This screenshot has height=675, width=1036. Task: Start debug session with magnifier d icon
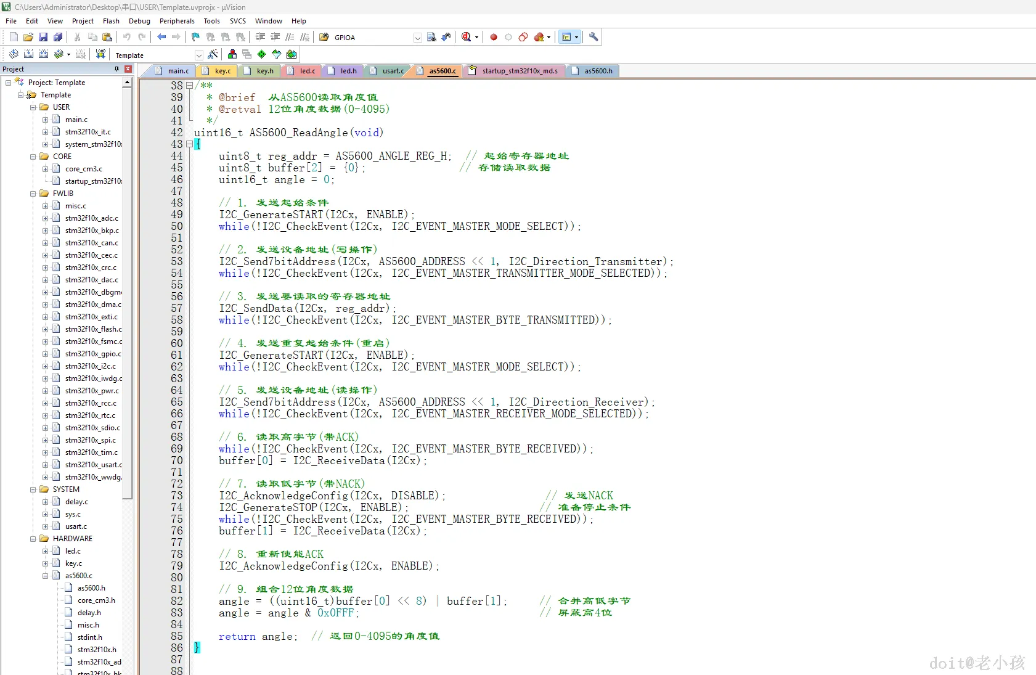coord(467,37)
